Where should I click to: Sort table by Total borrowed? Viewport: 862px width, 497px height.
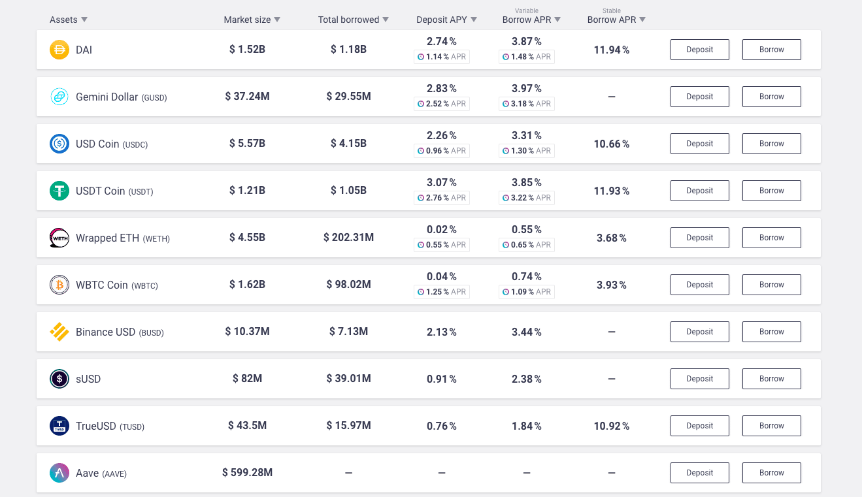[x=354, y=20]
